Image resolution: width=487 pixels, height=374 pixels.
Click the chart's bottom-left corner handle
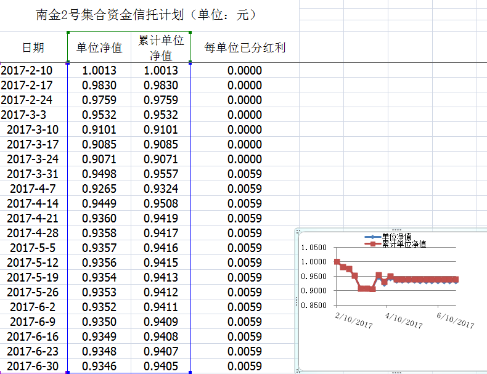tap(297, 371)
